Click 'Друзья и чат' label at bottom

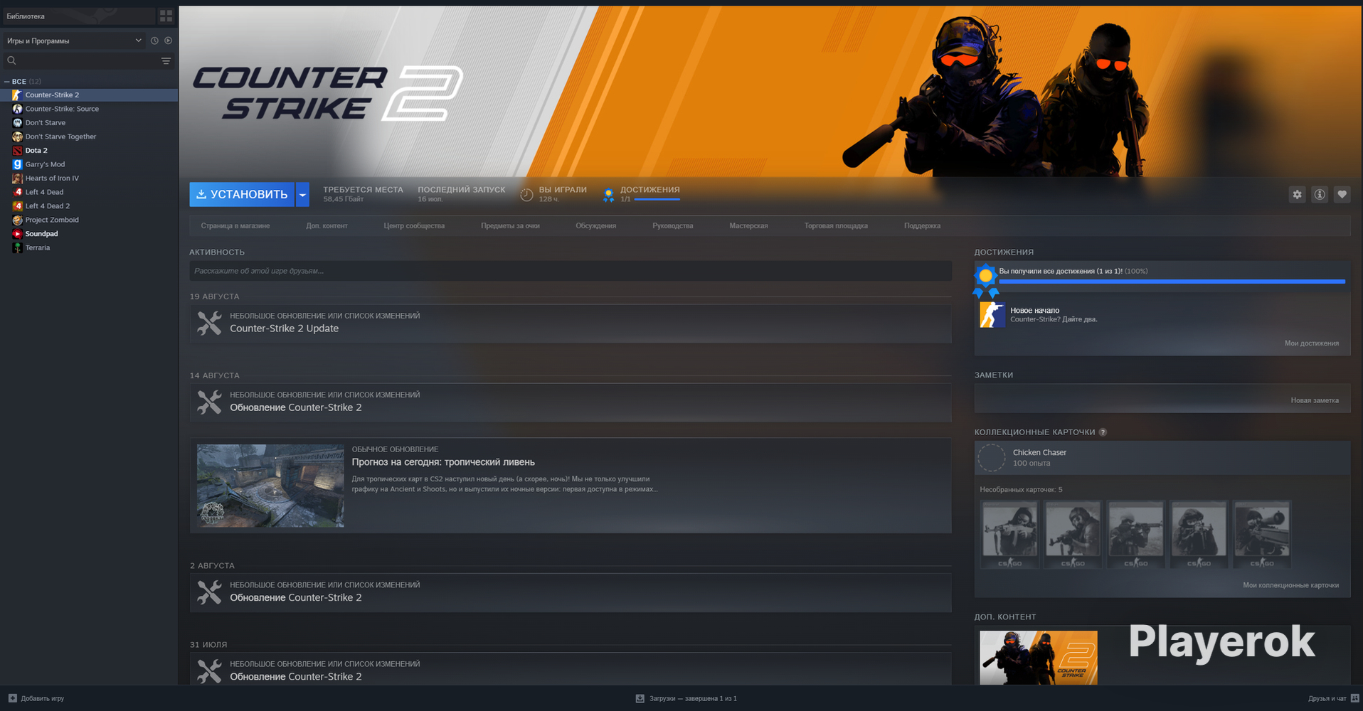(1327, 698)
